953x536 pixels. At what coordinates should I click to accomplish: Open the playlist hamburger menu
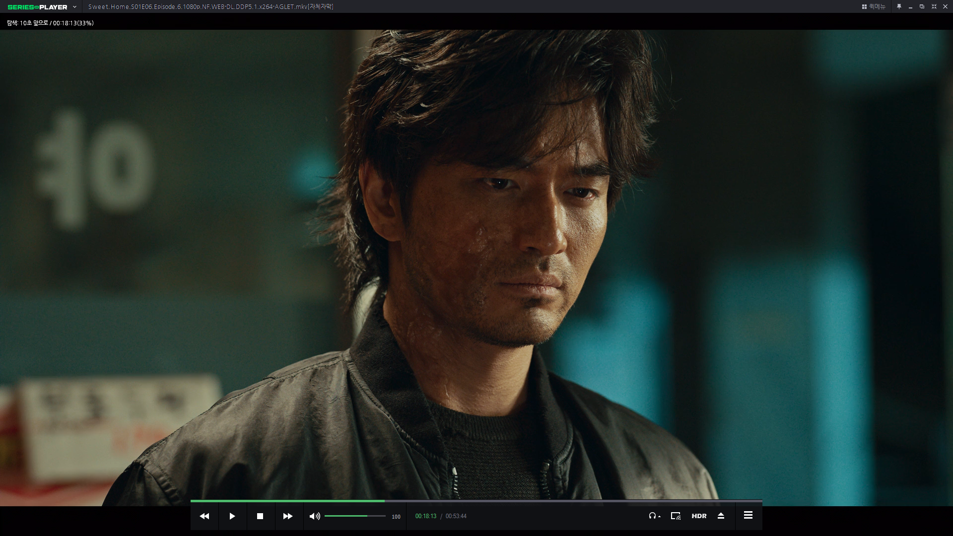[748, 516]
